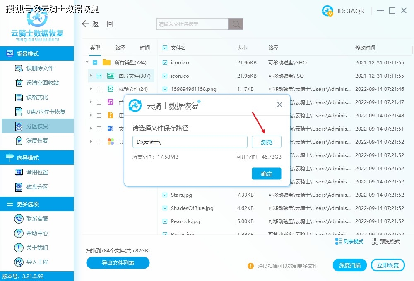Expand the 视频文件 tree node
The width and height of the screenshot is (414, 281).
pos(91,89)
